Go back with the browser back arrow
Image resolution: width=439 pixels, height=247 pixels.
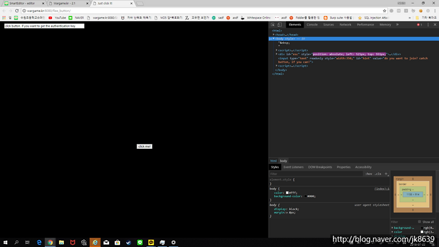point(4,10)
